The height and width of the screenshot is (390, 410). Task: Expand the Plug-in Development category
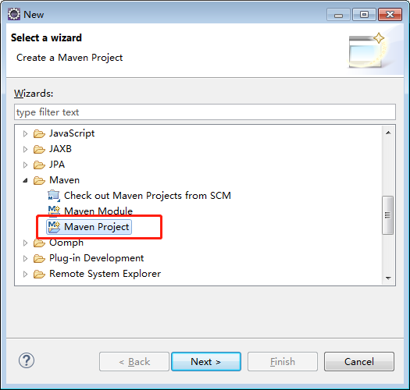25,258
